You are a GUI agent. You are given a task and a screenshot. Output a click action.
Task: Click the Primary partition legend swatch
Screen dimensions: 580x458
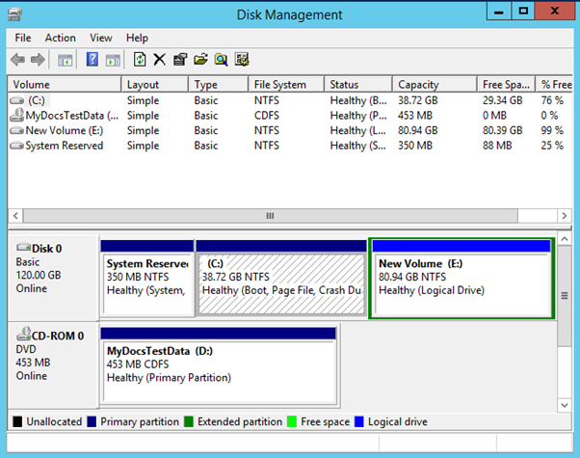click(x=92, y=421)
